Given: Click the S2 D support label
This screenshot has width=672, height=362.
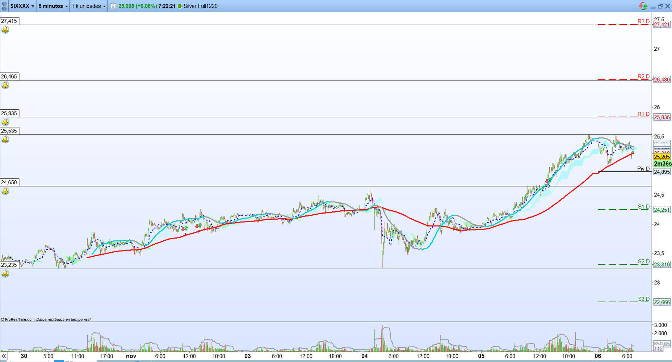Looking at the screenshot, I should pos(643,261).
